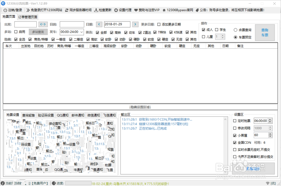This screenshot has width=281, height=186.
Task: Click the announcement tag icon
Action: (197, 10)
